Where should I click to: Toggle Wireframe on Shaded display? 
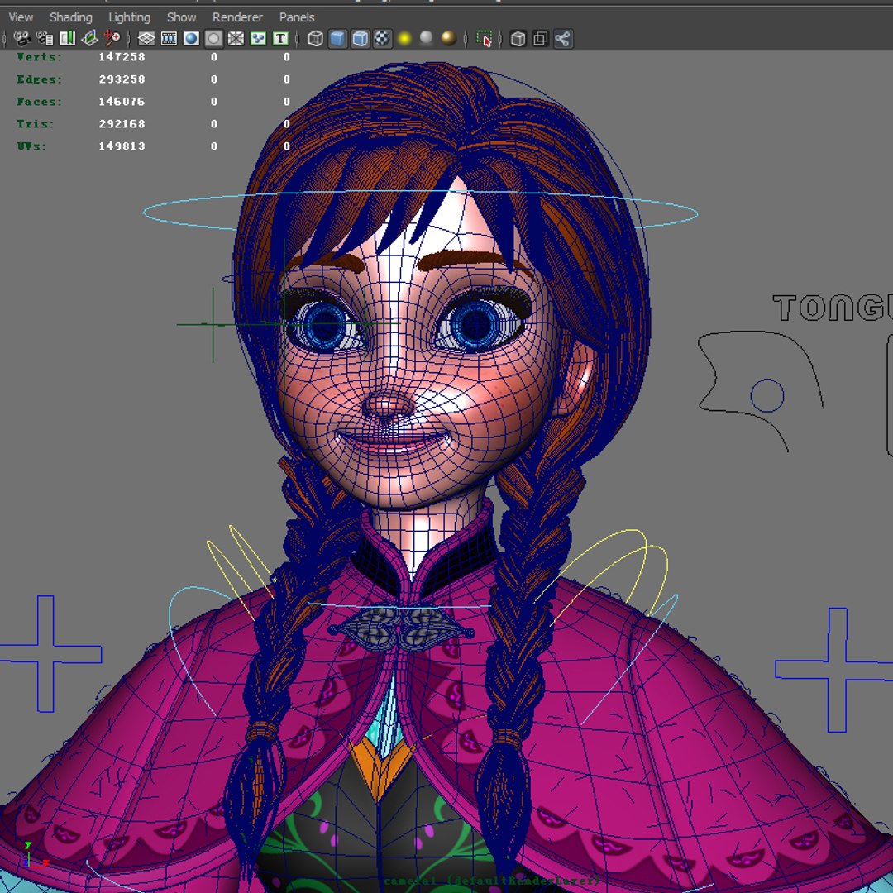pos(360,39)
